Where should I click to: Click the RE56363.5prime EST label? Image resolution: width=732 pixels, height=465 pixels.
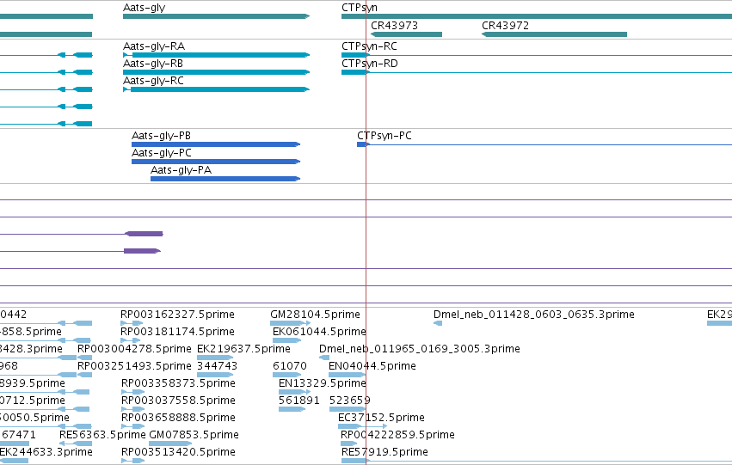102,435
